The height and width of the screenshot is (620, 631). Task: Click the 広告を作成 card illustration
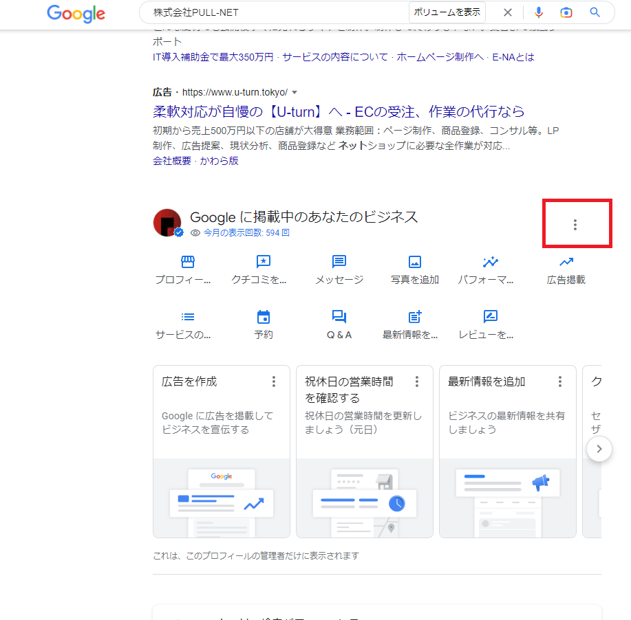[x=222, y=498]
